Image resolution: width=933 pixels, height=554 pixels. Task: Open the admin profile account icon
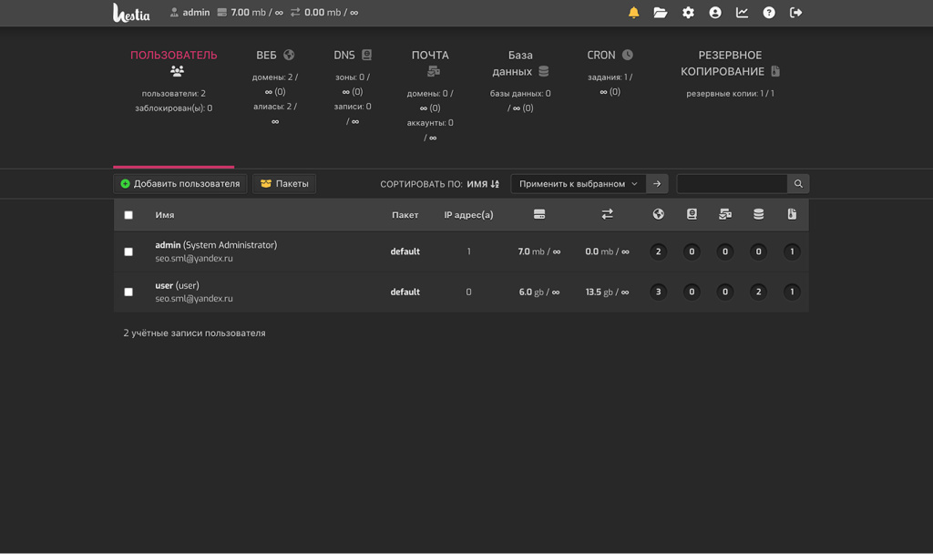pos(715,13)
